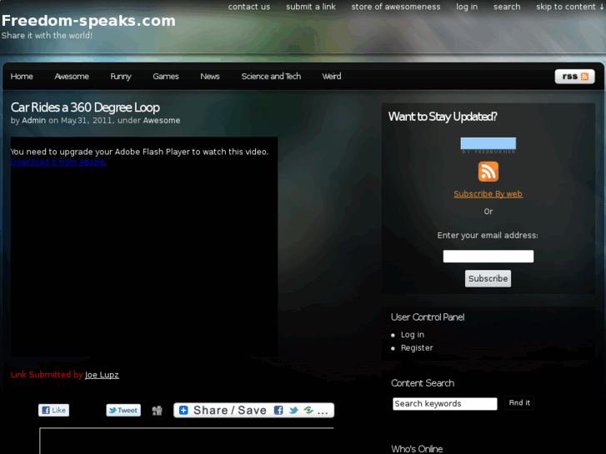Click the Awesome category link under title
The width and height of the screenshot is (606, 454).
[162, 120]
